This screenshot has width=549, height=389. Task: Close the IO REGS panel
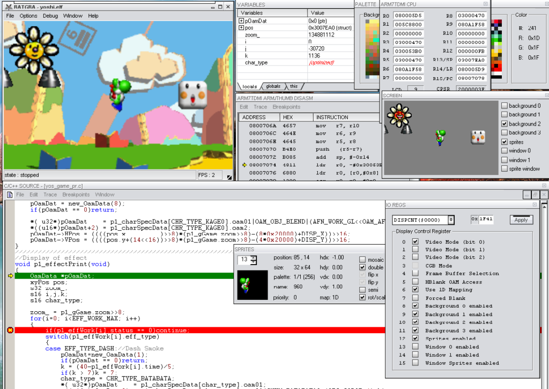click(x=534, y=204)
